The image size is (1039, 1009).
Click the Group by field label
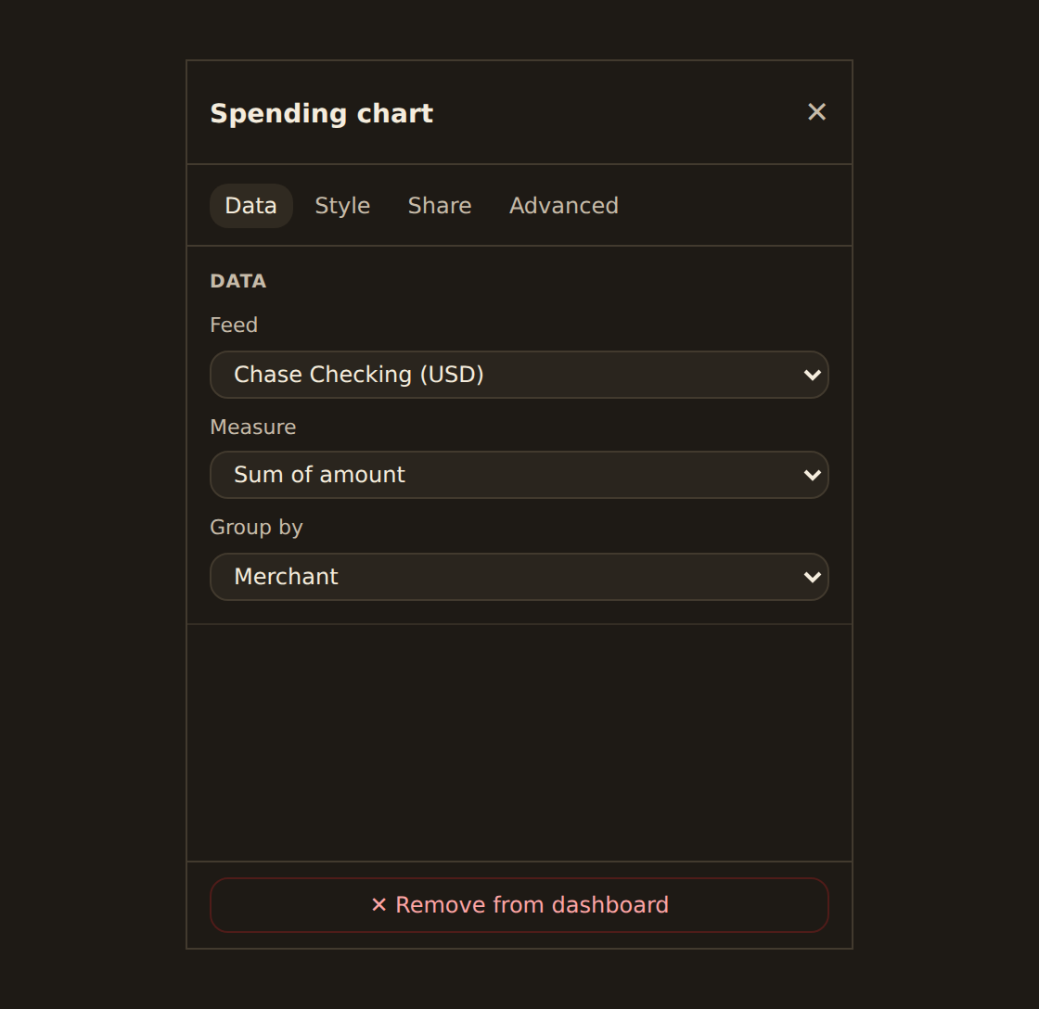click(256, 528)
